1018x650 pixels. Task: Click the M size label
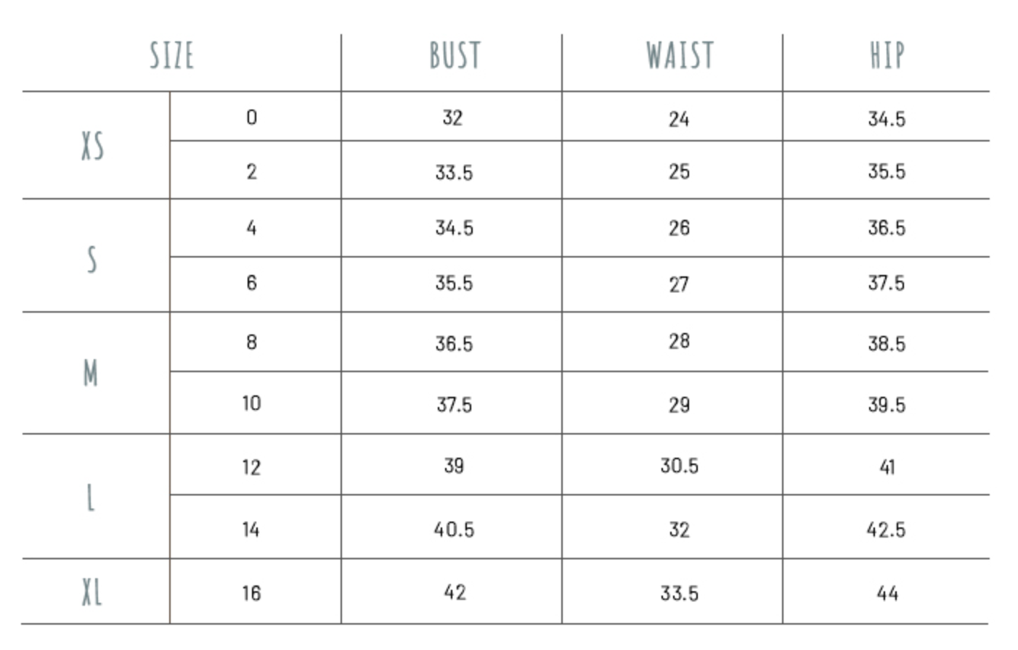point(91,374)
